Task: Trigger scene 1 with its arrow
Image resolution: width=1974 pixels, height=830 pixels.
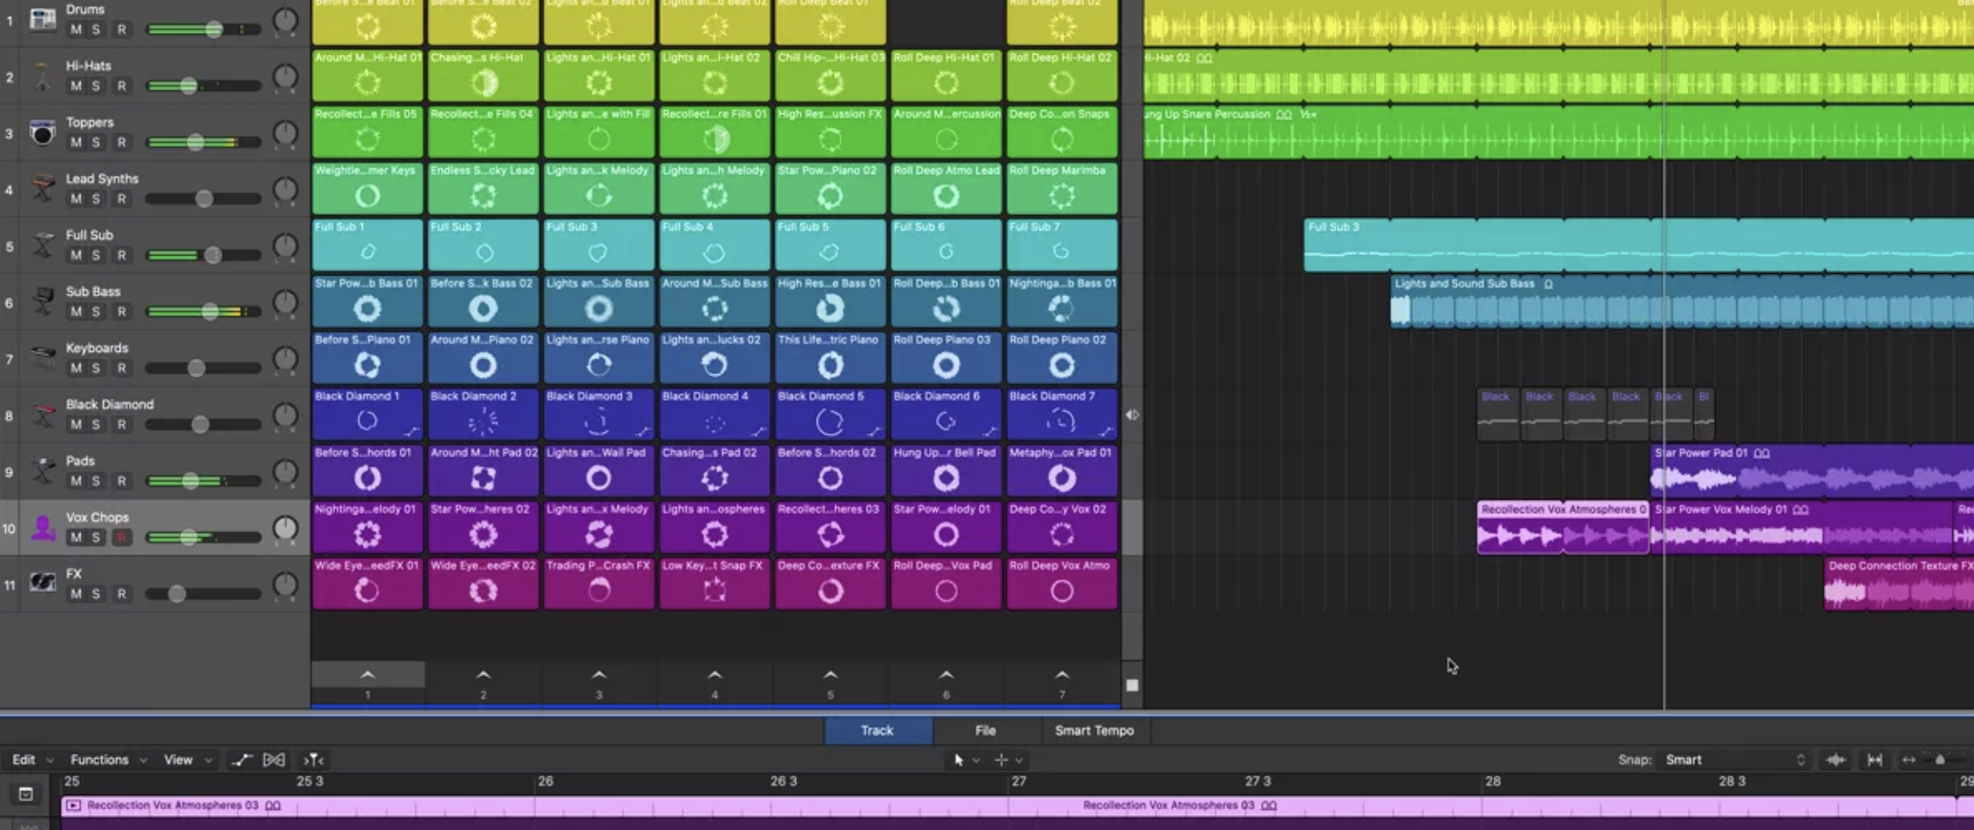Action: [x=367, y=675]
